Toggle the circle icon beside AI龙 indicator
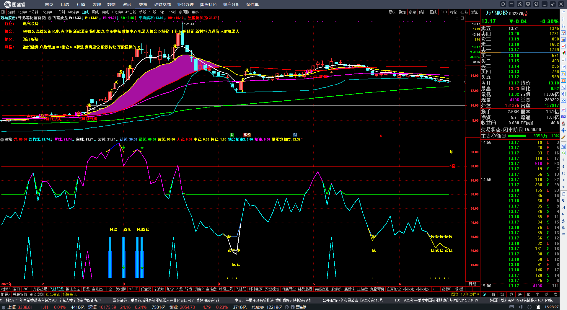567x310 pixels. 2,140
